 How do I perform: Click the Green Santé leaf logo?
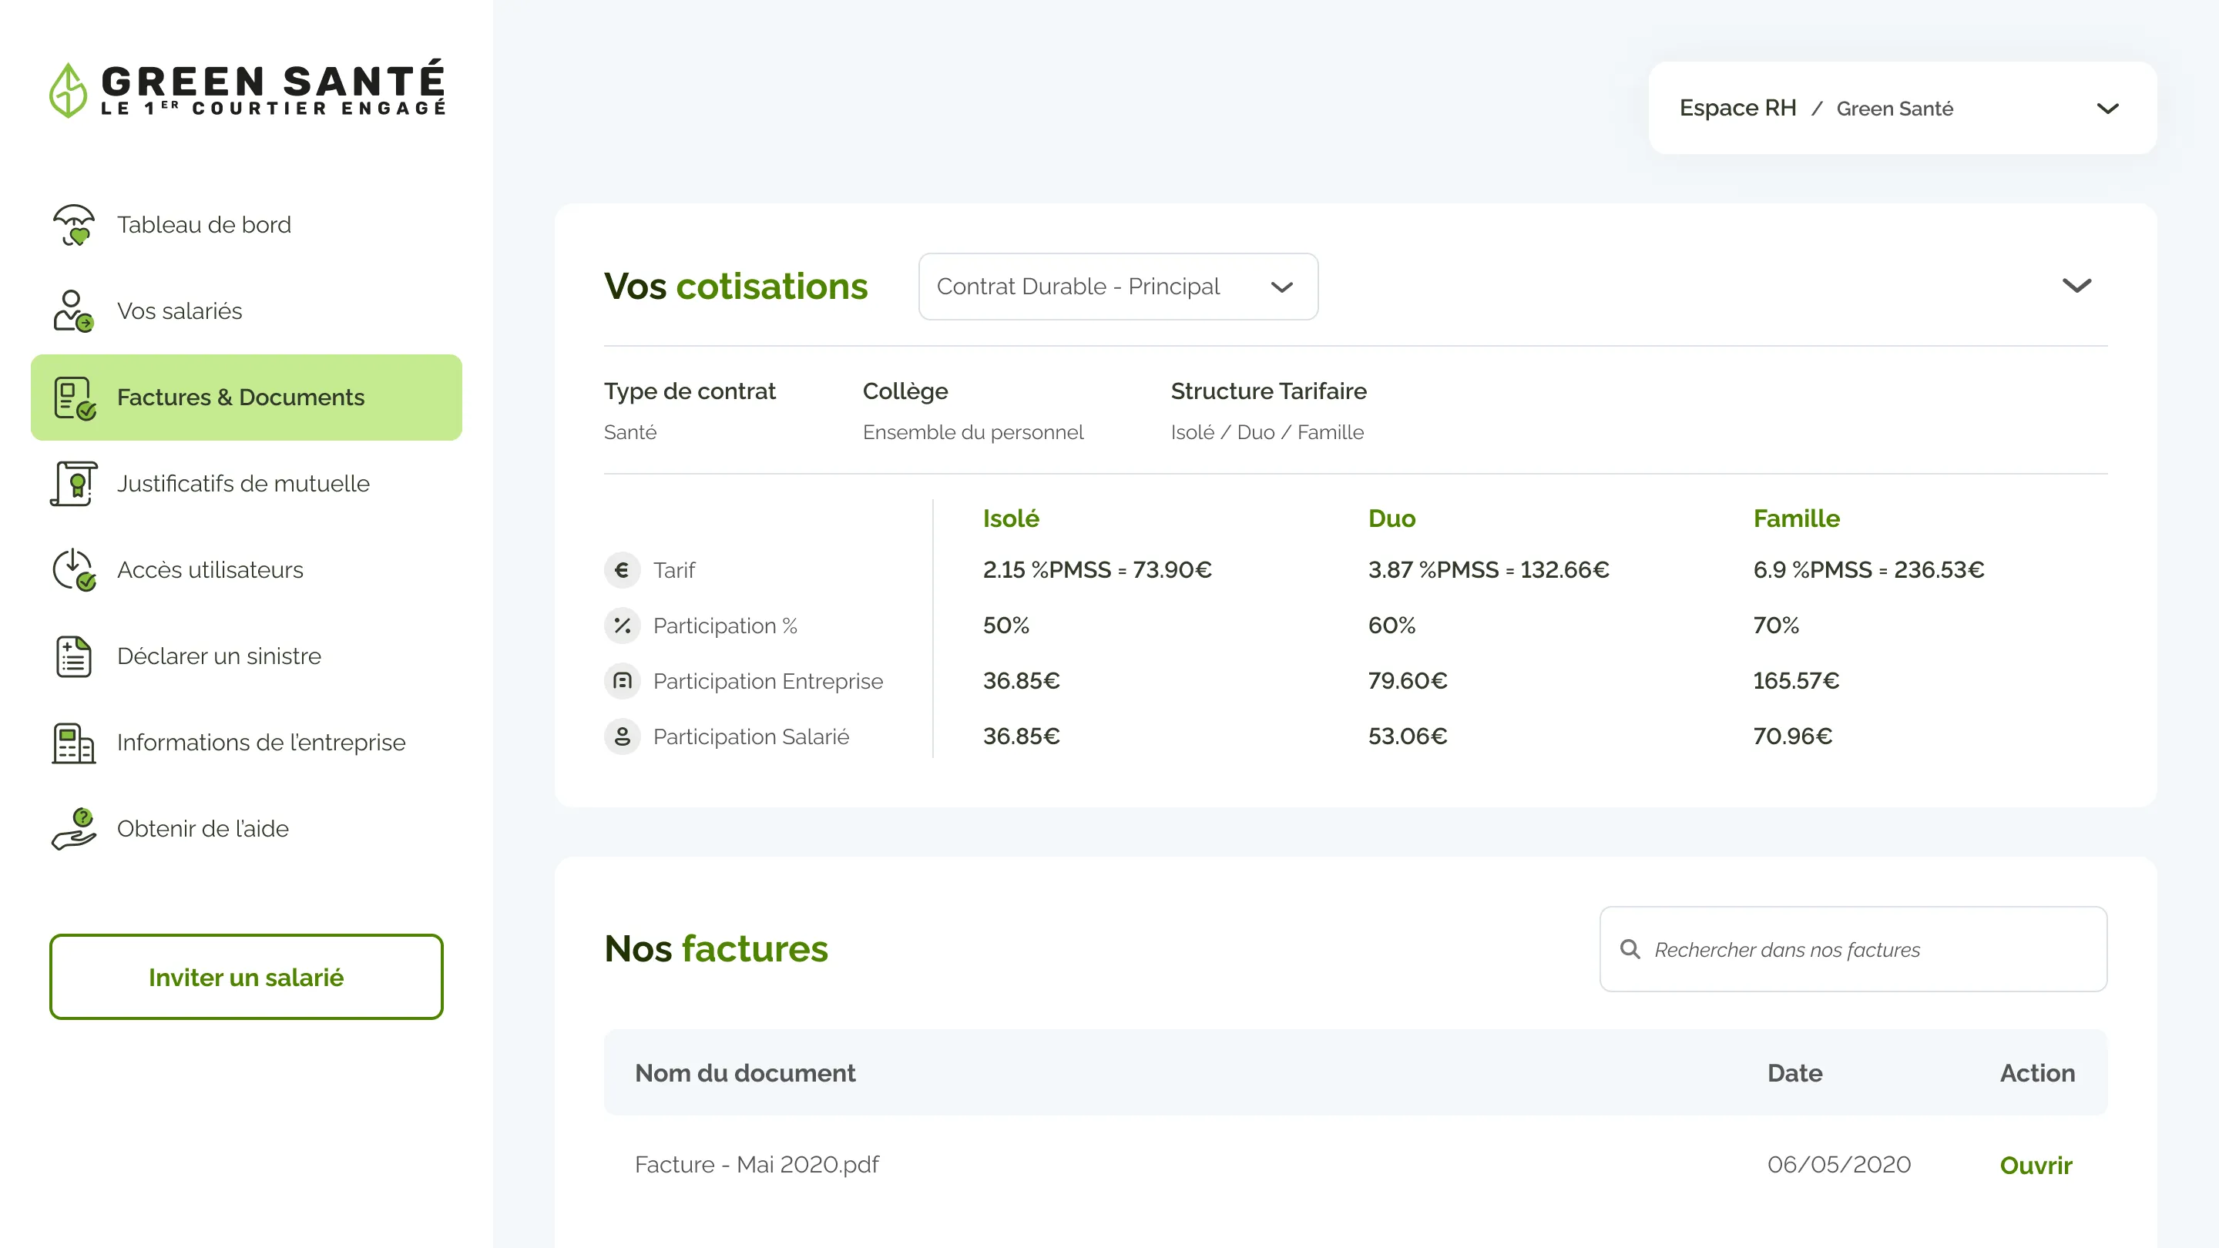(68, 89)
